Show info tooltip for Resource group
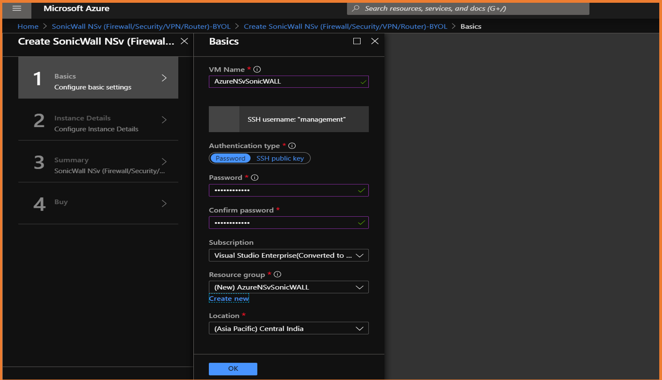Viewport: 662px width, 380px height. (x=277, y=275)
